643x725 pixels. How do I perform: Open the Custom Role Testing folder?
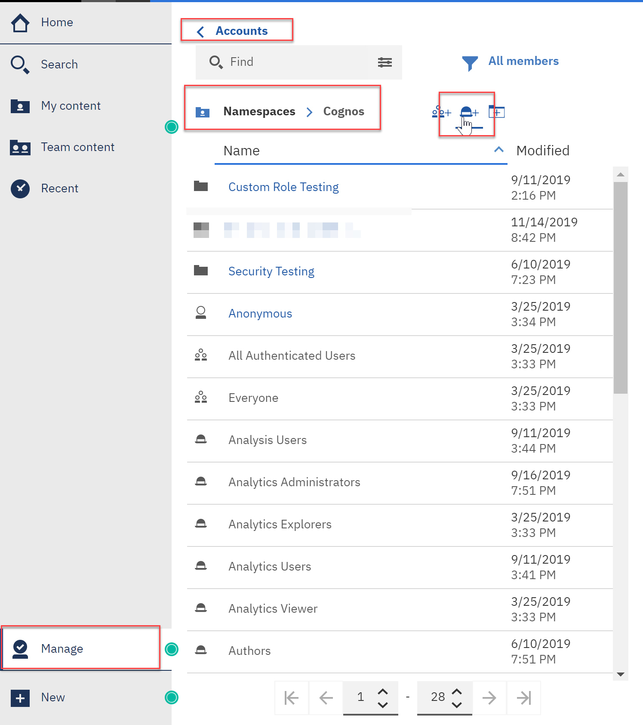[283, 187]
